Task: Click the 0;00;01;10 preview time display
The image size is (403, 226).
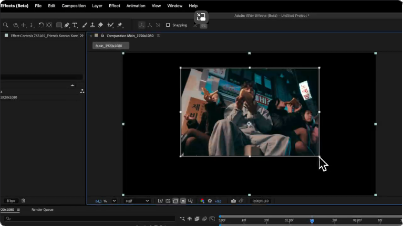Action: (x=261, y=201)
